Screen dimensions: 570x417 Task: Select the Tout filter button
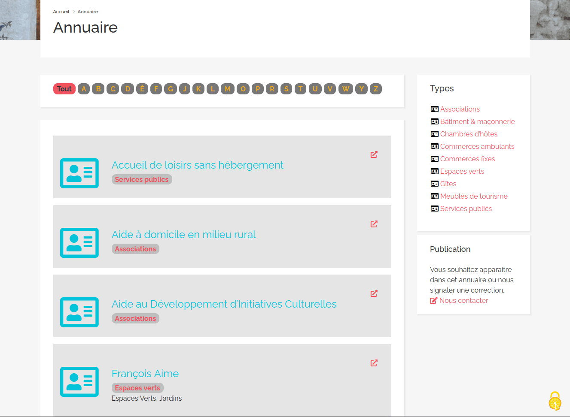[x=64, y=89]
